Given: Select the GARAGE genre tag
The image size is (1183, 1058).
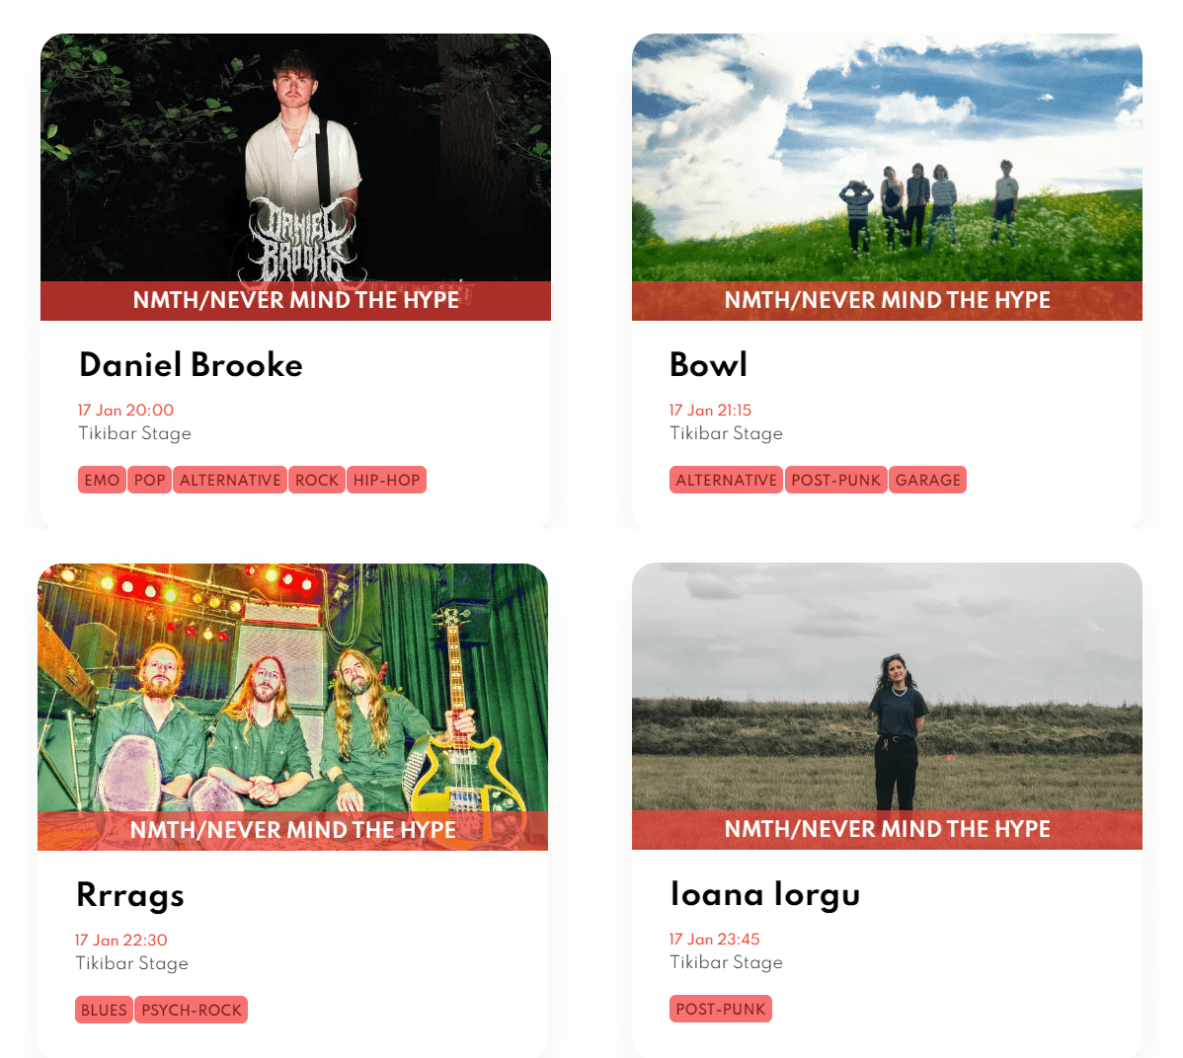Looking at the screenshot, I should [x=928, y=481].
